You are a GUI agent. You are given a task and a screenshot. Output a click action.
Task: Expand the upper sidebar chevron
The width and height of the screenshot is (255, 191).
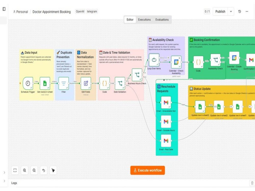4,172
